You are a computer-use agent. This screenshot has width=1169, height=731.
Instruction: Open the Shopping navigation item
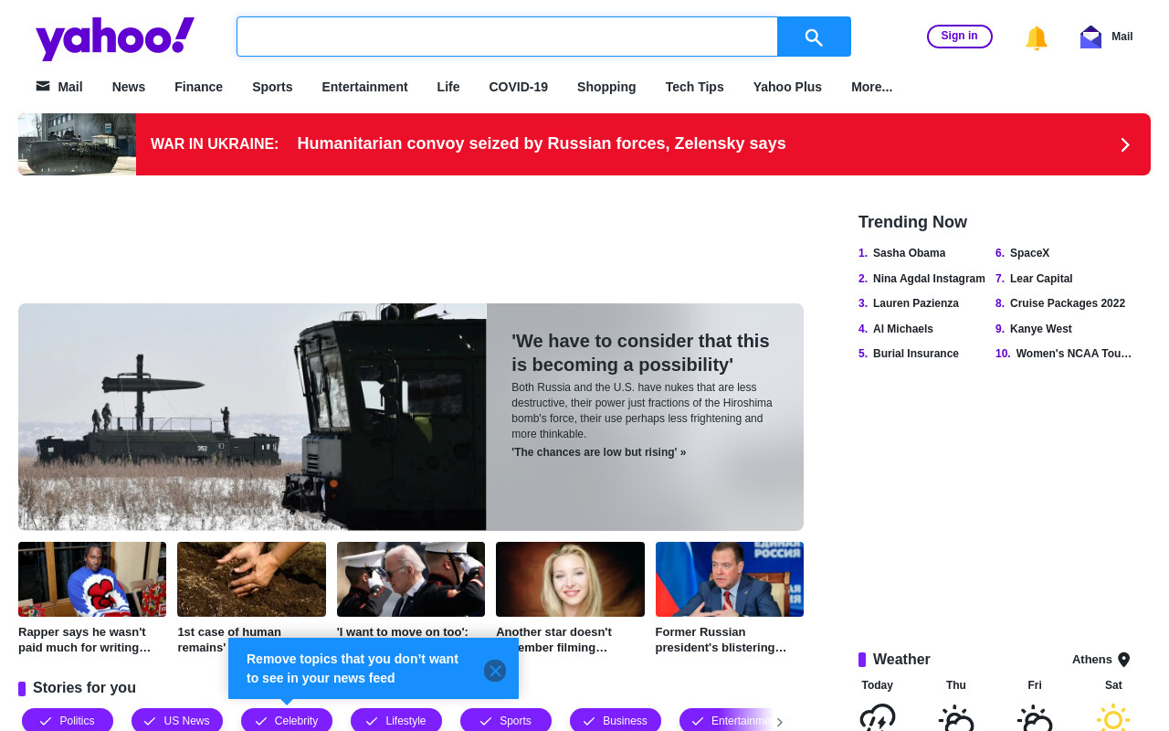coord(606,87)
